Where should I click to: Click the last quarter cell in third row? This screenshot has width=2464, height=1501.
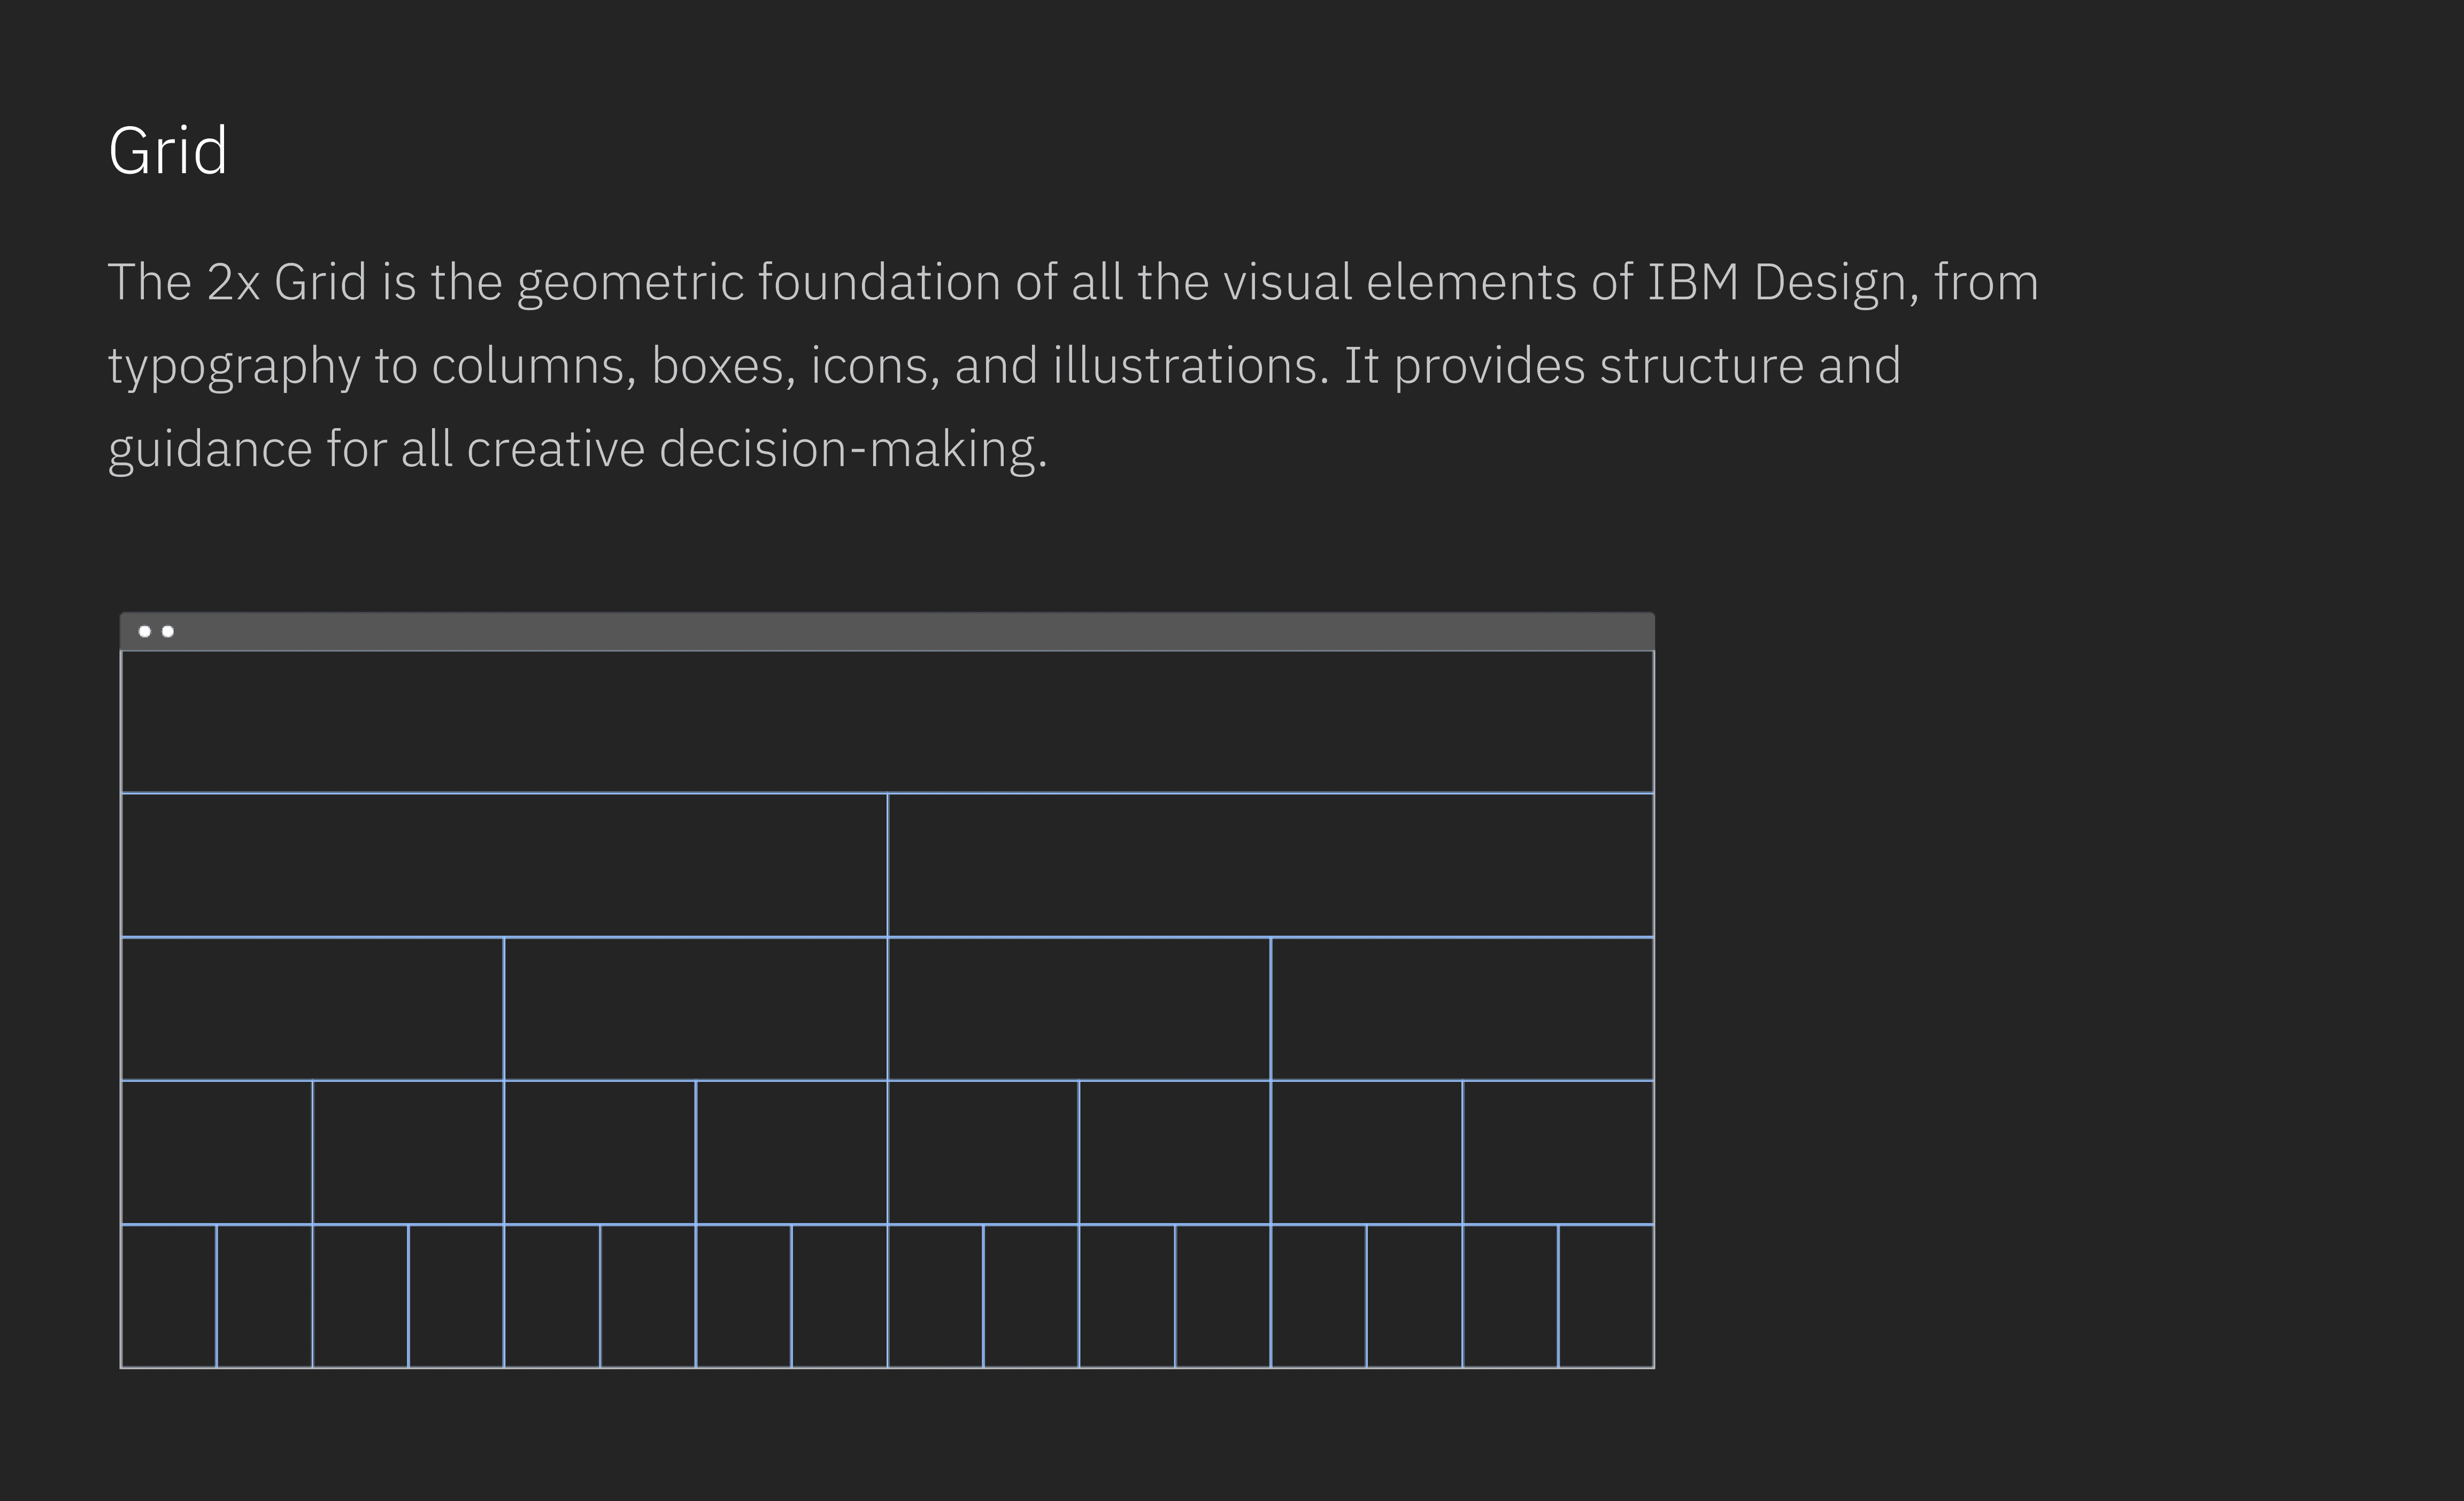tap(1462, 1008)
